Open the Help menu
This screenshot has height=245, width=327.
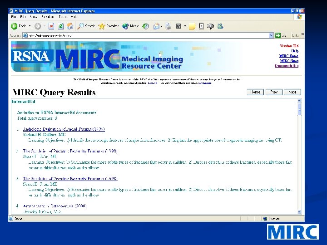coord(74,17)
